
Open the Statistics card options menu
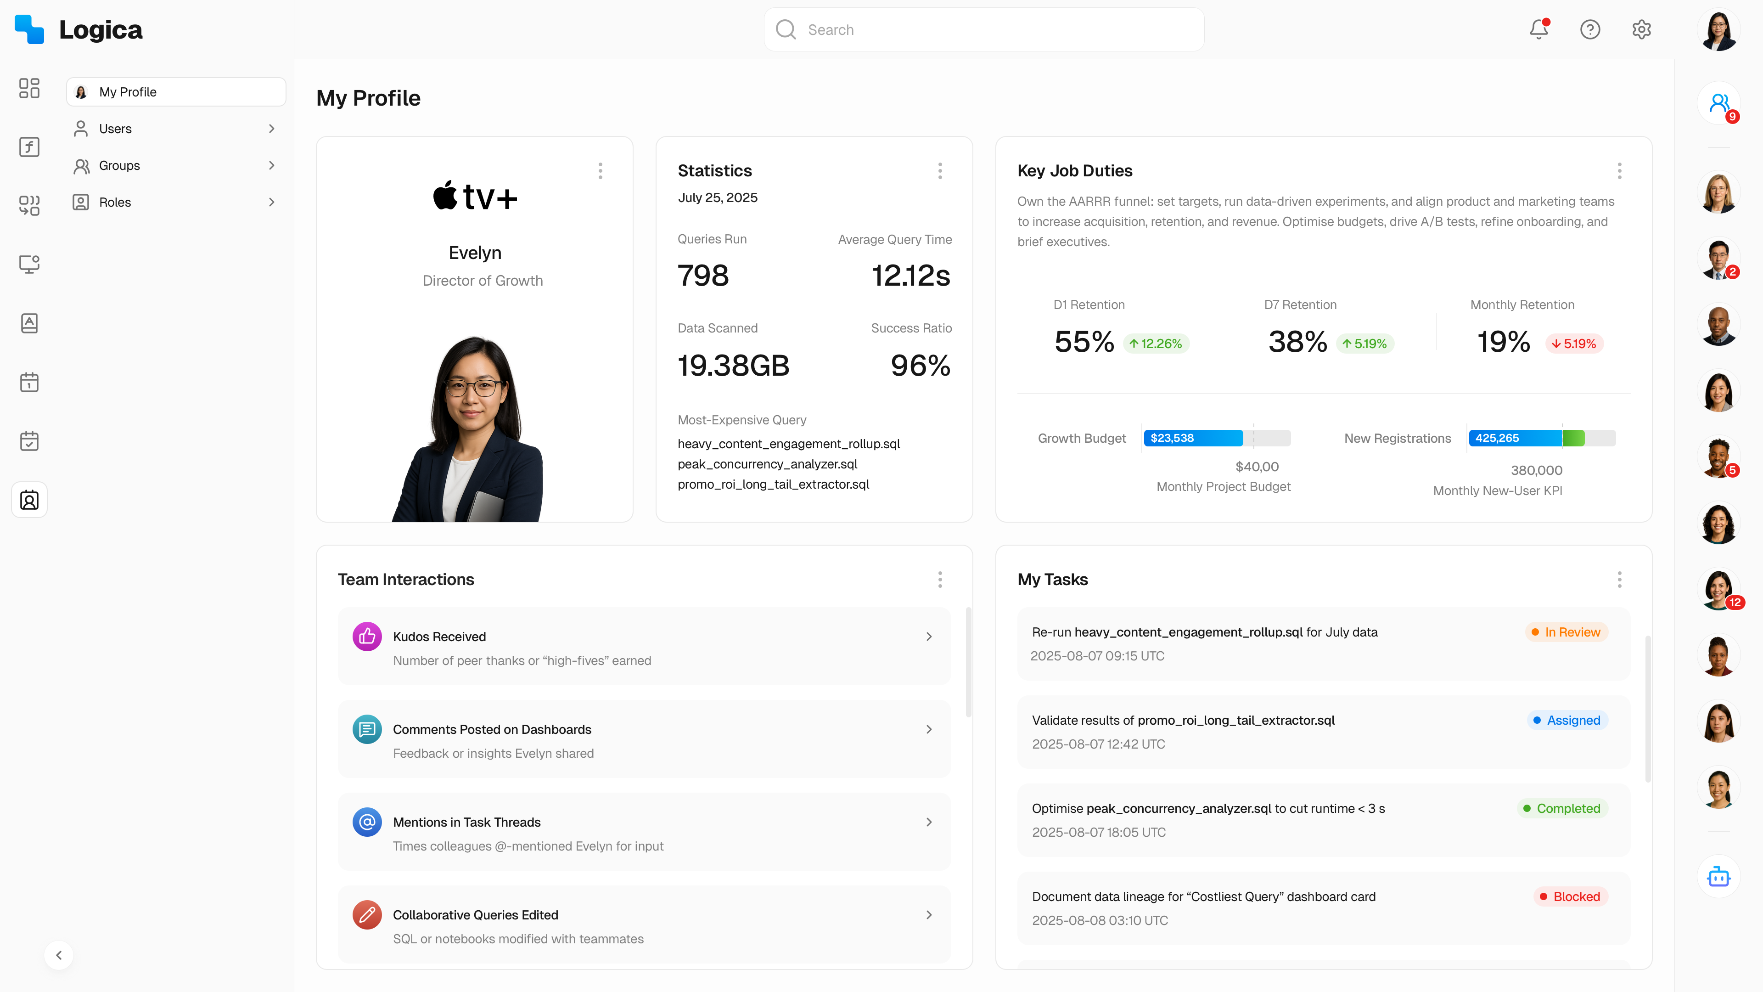pyautogui.click(x=940, y=171)
